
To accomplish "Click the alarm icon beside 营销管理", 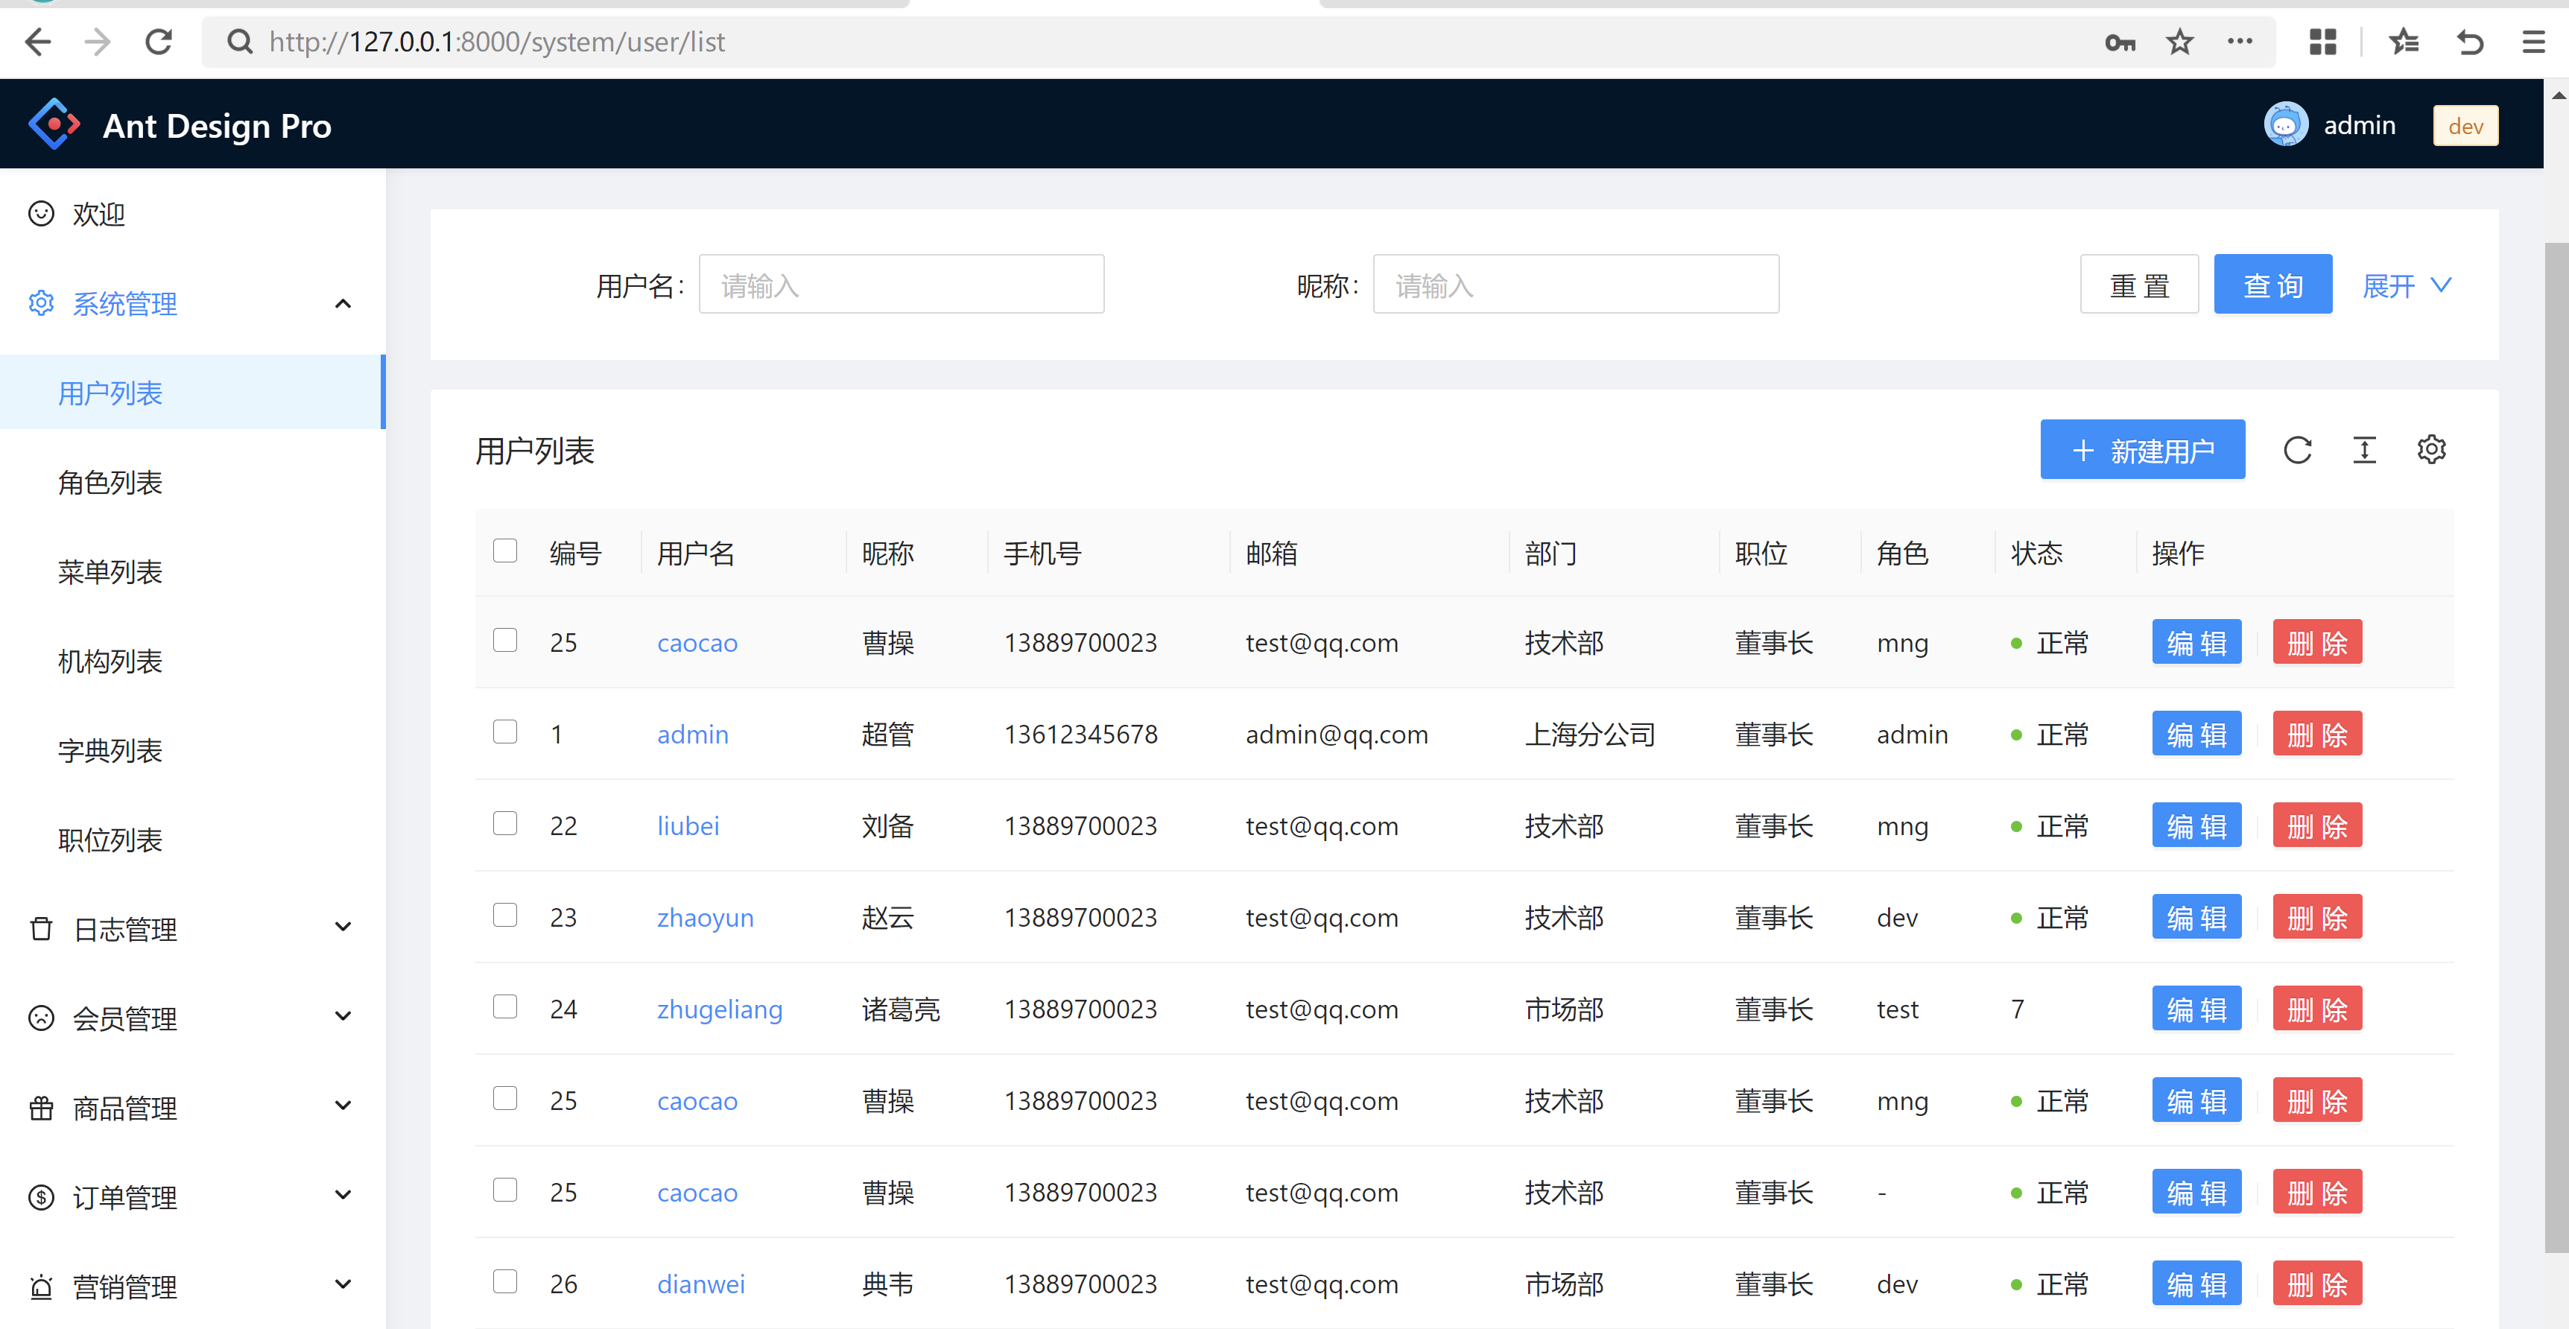I will (x=41, y=1286).
